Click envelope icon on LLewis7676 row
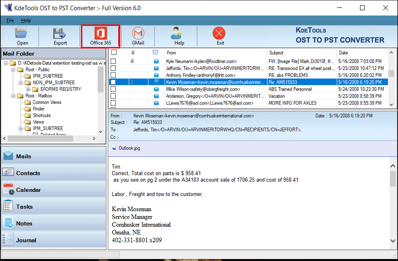 [156, 103]
